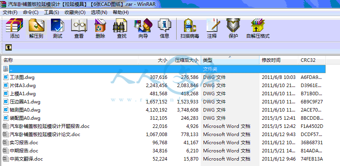
Task: Click modified time 2011/6/12 9:46
Action: click(x=279, y=159)
